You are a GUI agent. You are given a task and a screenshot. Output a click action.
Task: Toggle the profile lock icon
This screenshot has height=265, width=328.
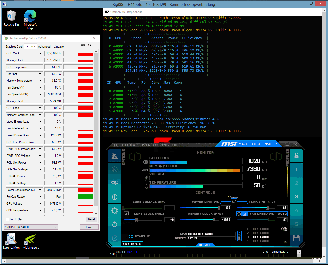(x=296, y=156)
